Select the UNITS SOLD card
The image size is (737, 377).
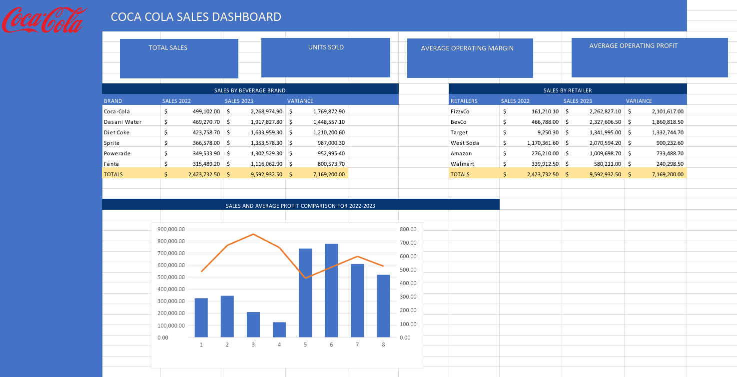click(x=325, y=57)
